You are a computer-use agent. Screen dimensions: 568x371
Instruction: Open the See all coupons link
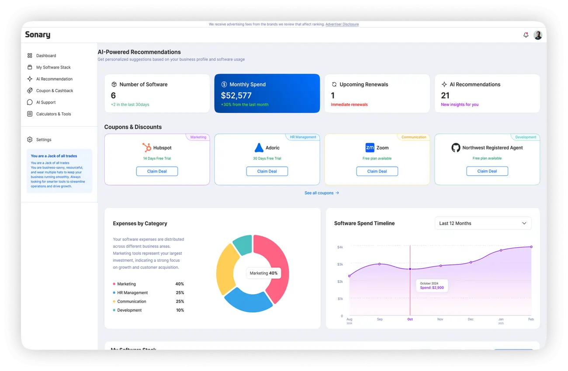click(322, 193)
